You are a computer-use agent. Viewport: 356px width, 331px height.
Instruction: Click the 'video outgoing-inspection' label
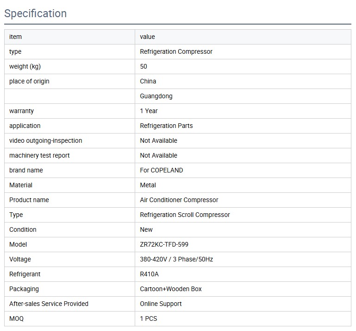[45, 140]
